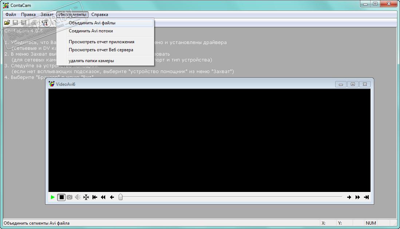Stop playback with the black square button
This screenshot has width=400, height=229.
(x=61, y=197)
